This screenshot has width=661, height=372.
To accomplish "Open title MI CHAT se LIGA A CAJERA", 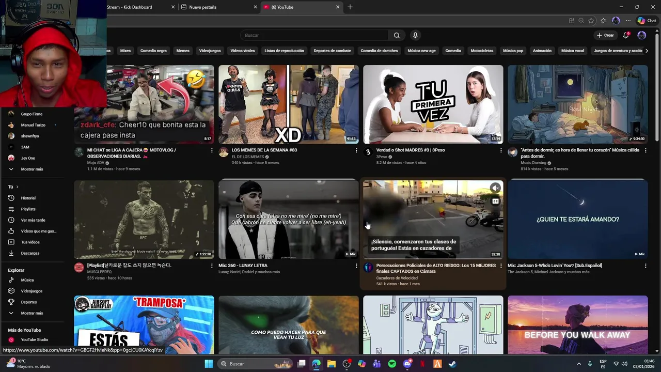I will (132, 153).
